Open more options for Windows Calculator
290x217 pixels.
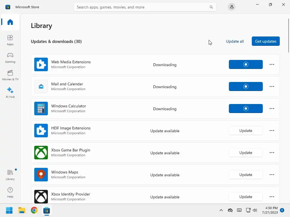click(x=272, y=108)
